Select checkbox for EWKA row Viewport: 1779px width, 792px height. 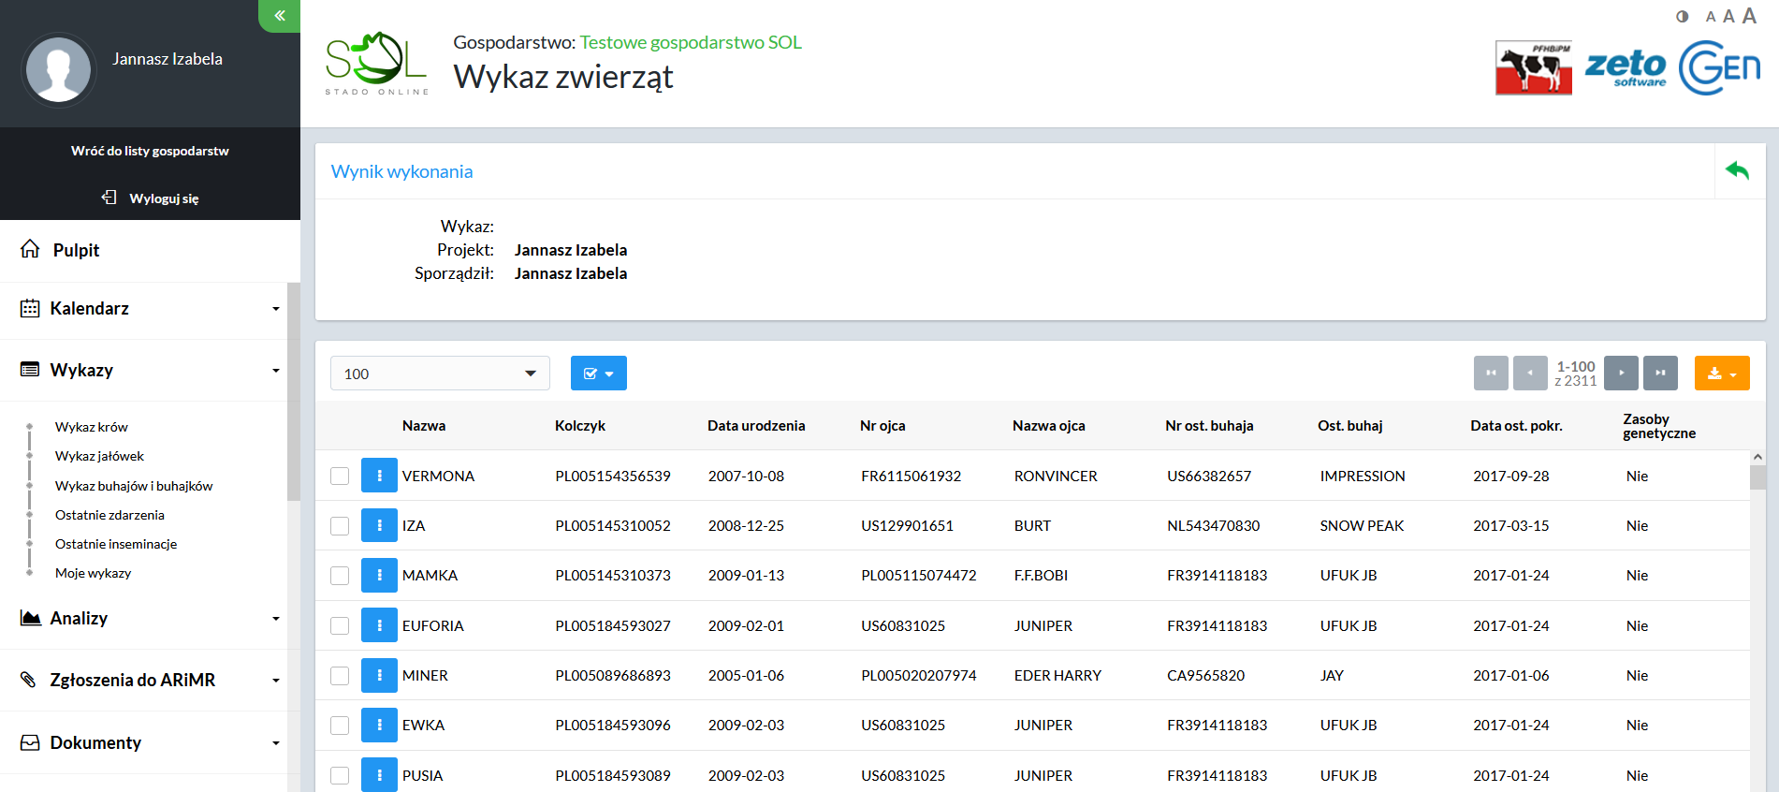click(340, 725)
